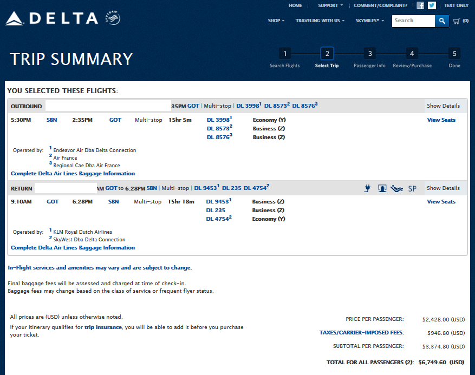The image size is (475, 375).
Task: Click the personal video screen amenity icon
Action: pyautogui.click(x=382, y=188)
